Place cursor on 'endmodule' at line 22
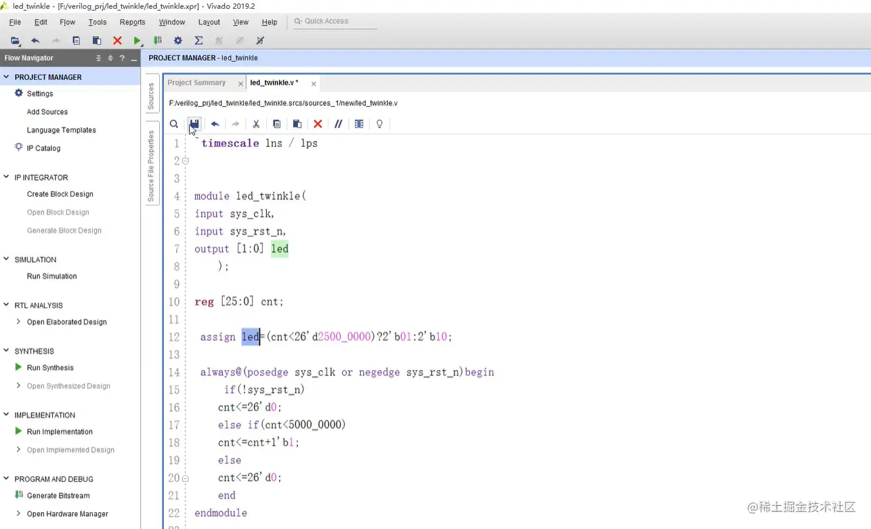Screen dimensions: 871x529 tap(221, 513)
